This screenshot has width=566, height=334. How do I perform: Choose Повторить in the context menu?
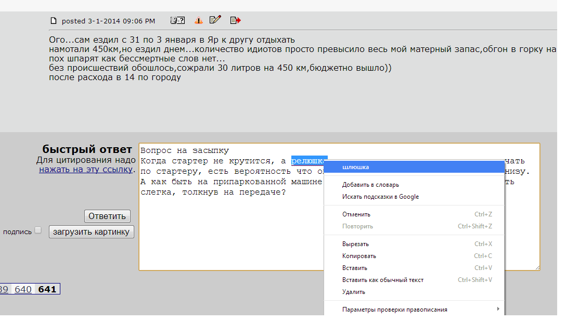point(414,226)
